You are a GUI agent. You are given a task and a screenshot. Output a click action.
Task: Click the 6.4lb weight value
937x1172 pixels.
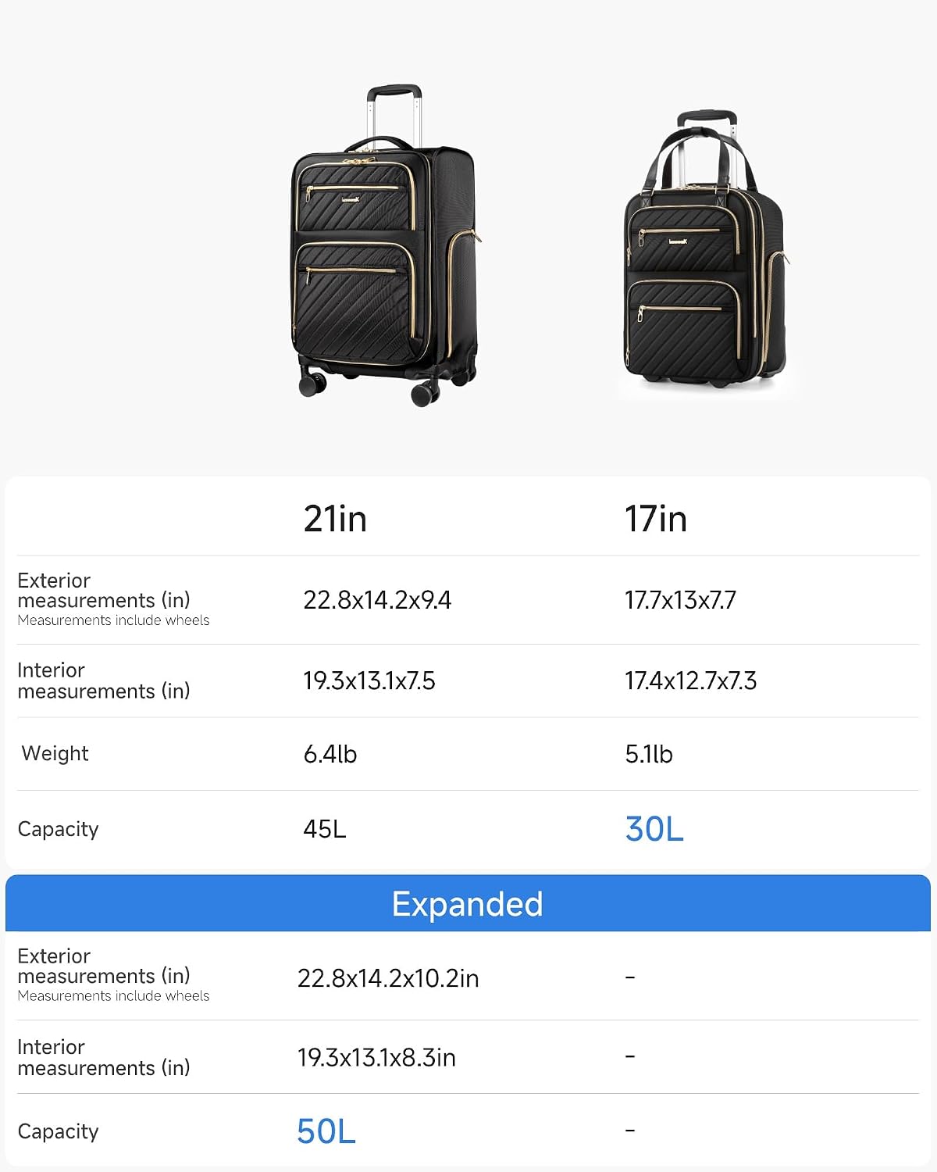(330, 754)
